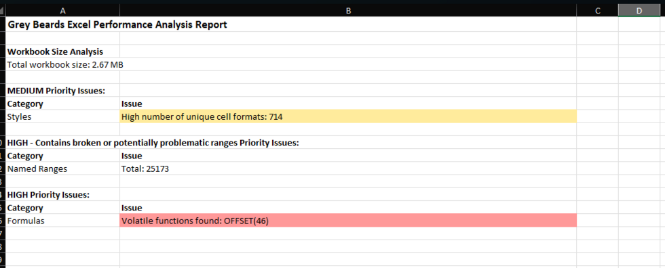665x268 pixels.
Task: Click 'Issue' header above cell formats row
Action: point(347,104)
